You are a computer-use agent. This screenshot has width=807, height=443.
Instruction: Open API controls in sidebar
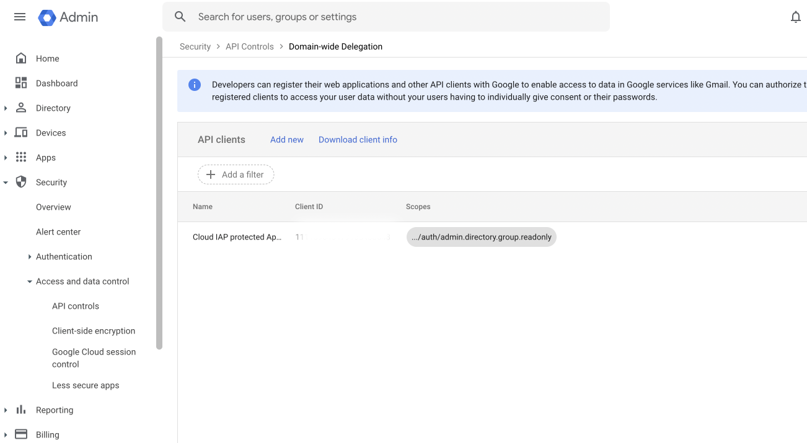(x=76, y=306)
